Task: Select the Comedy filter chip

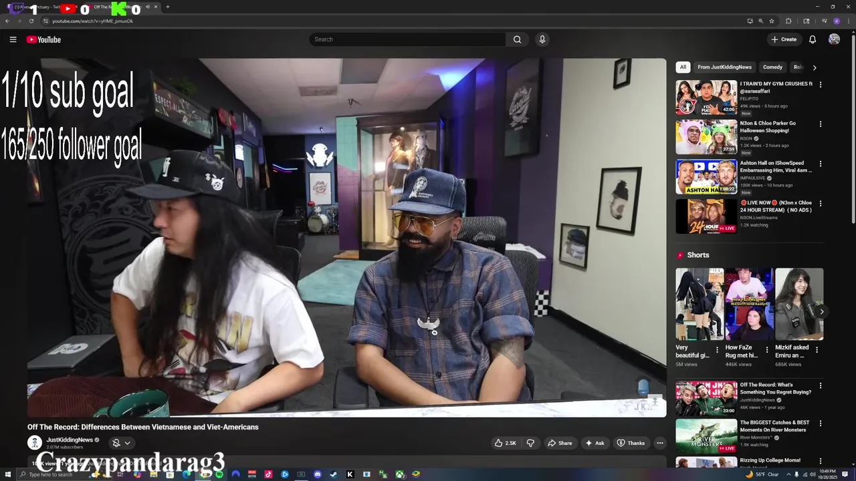Action: pos(772,67)
